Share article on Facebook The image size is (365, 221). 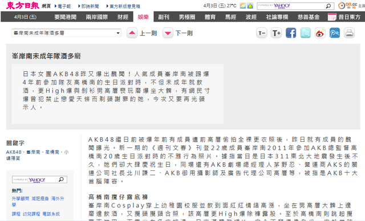tap(291, 33)
